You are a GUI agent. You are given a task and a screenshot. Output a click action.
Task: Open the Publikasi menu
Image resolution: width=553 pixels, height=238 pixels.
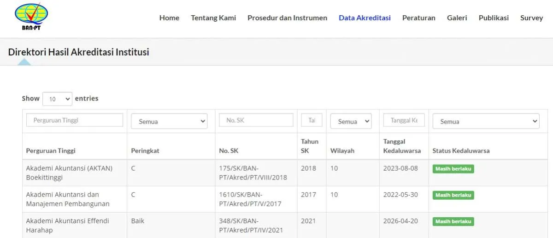tap(494, 18)
